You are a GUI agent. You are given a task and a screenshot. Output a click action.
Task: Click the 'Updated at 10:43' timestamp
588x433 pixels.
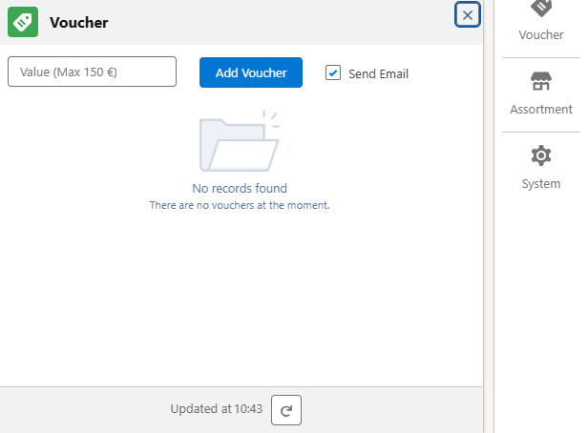pos(216,409)
